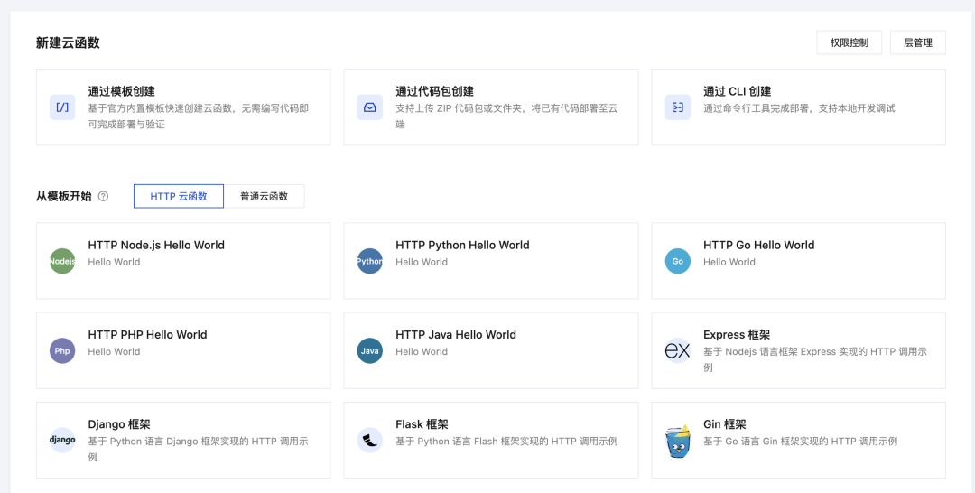
Task: Select HTTP Node.js Hello World template title
Action: click(156, 245)
